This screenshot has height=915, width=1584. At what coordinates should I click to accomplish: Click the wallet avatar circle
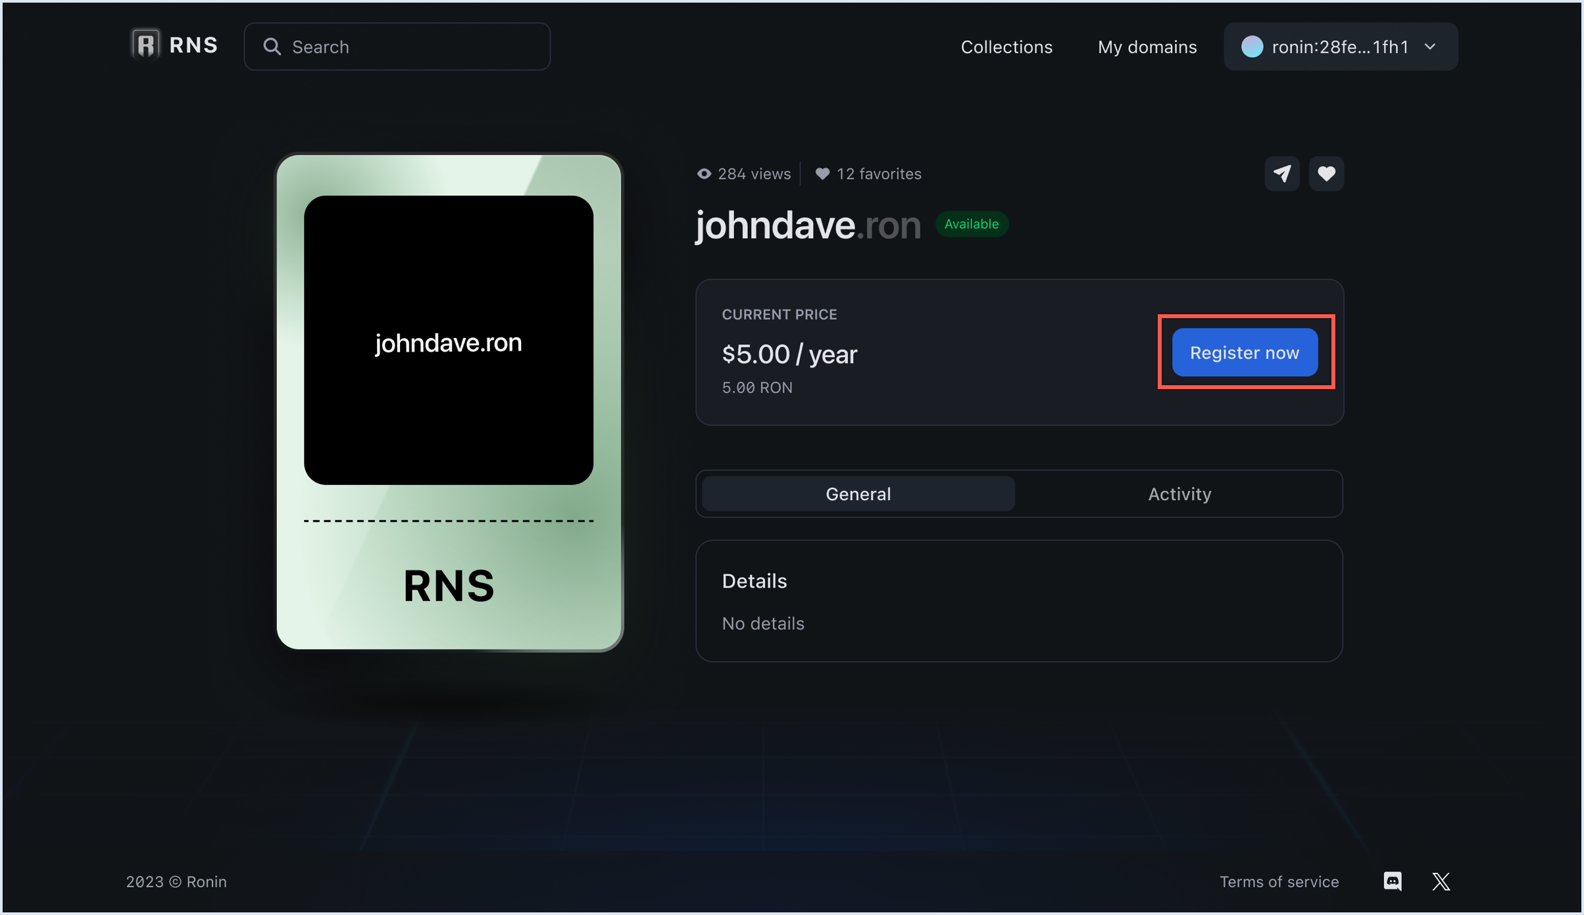click(x=1252, y=47)
